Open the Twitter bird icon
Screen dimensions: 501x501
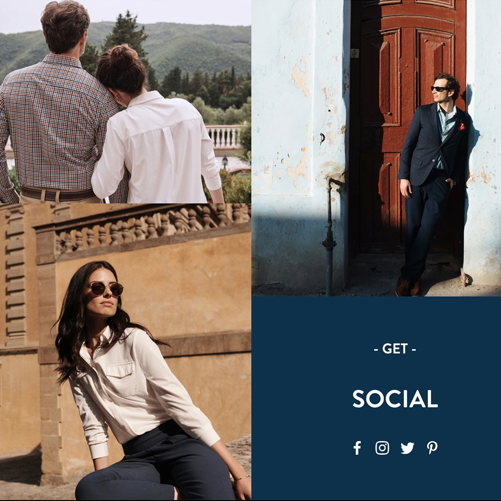(407, 448)
